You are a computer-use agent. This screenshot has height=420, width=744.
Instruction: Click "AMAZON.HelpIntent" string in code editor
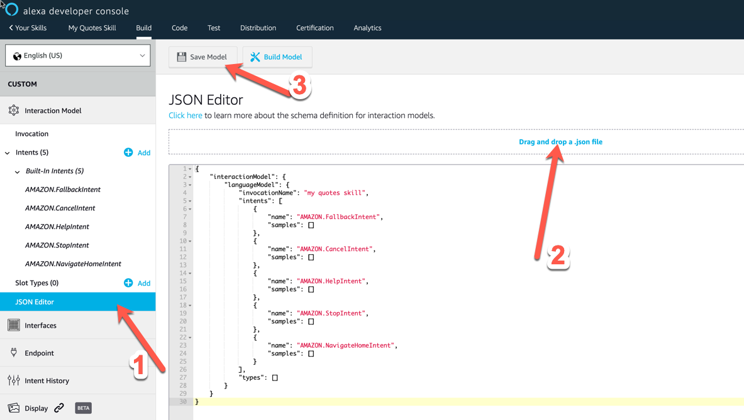coord(331,281)
